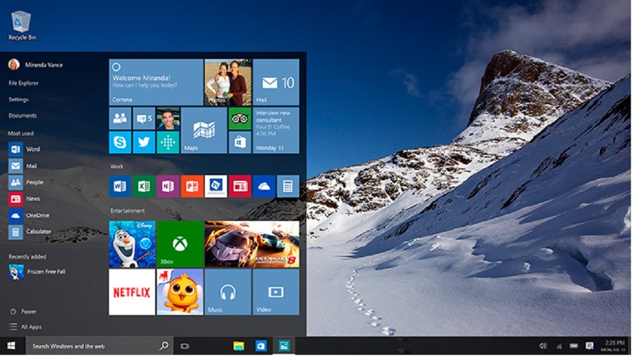Open the red News tile under Work
This screenshot has width=635, height=360.
[240, 186]
